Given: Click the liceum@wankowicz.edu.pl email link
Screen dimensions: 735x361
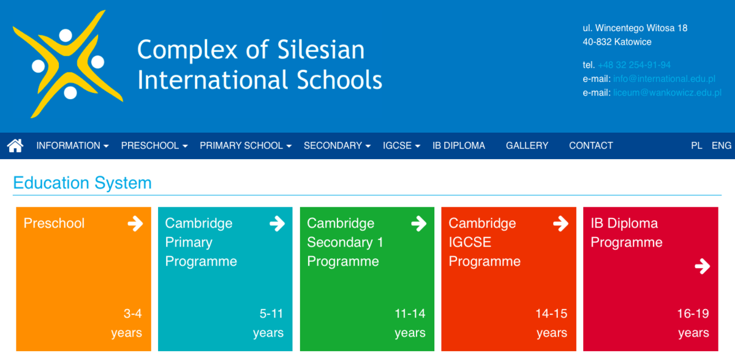Looking at the screenshot, I should [x=667, y=93].
